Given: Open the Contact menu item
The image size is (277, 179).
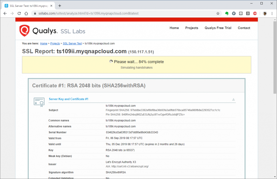Looking at the screenshot, I should (244, 28).
